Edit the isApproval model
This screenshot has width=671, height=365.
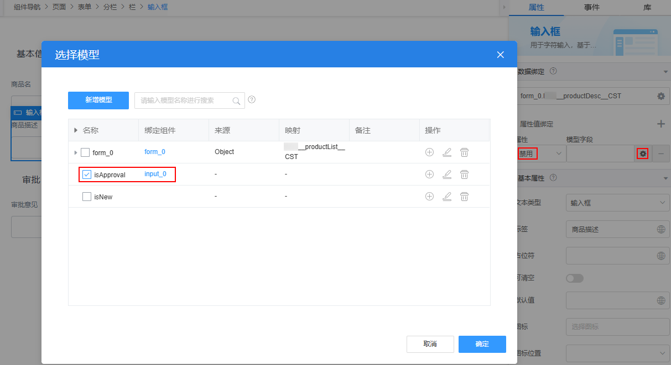click(447, 174)
